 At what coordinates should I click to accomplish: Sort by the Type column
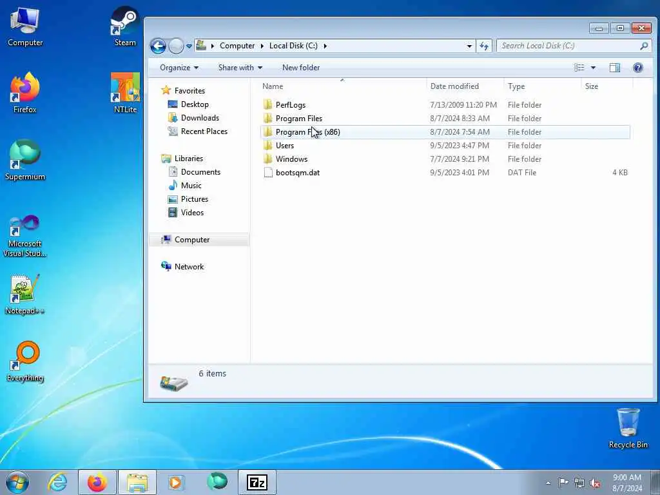tap(542, 86)
